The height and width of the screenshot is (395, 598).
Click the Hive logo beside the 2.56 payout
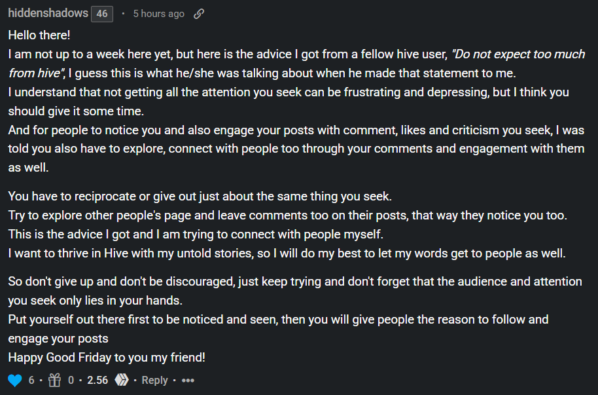(x=122, y=380)
